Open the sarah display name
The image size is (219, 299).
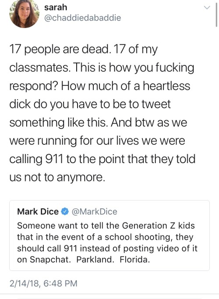(56, 7)
